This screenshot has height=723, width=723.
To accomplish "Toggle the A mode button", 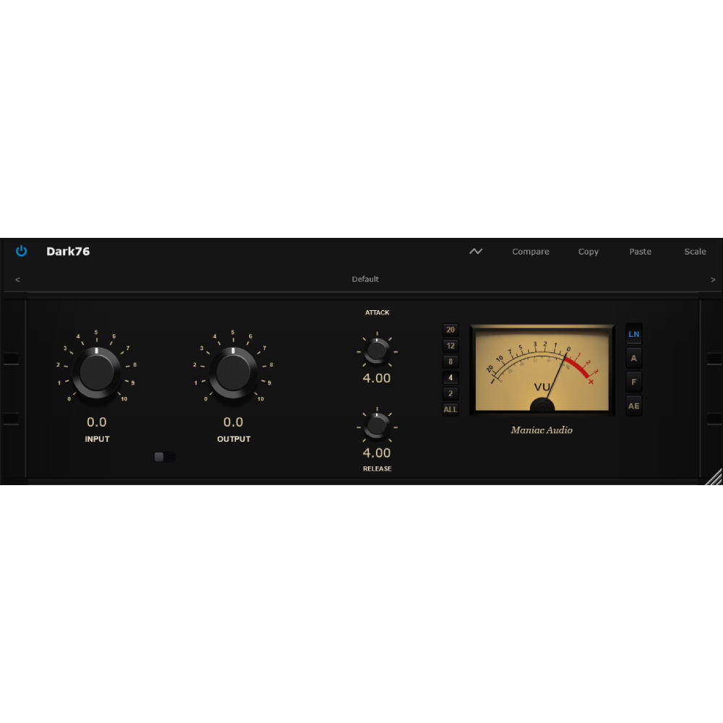I will tap(633, 359).
